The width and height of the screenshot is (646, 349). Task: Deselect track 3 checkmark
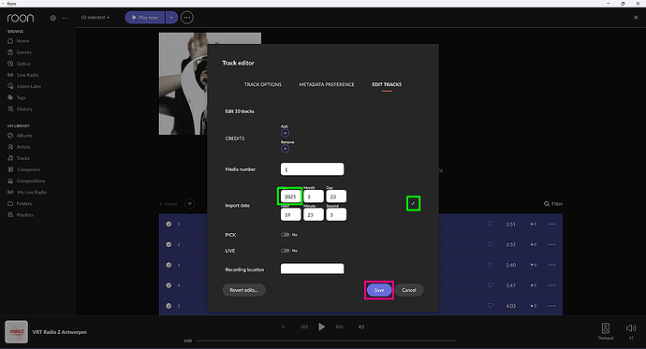169,265
